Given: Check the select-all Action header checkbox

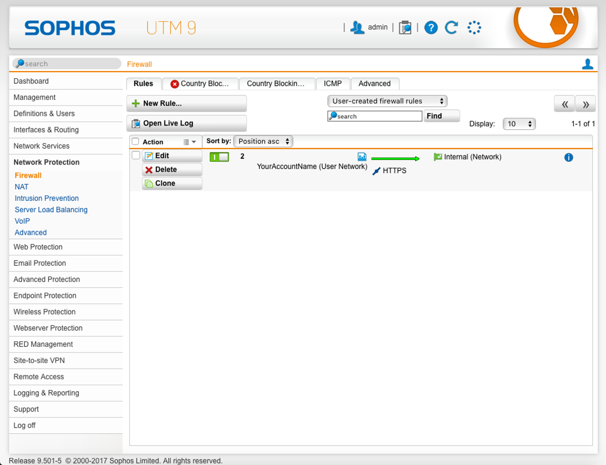Looking at the screenshot, I should tap(135, 142).
